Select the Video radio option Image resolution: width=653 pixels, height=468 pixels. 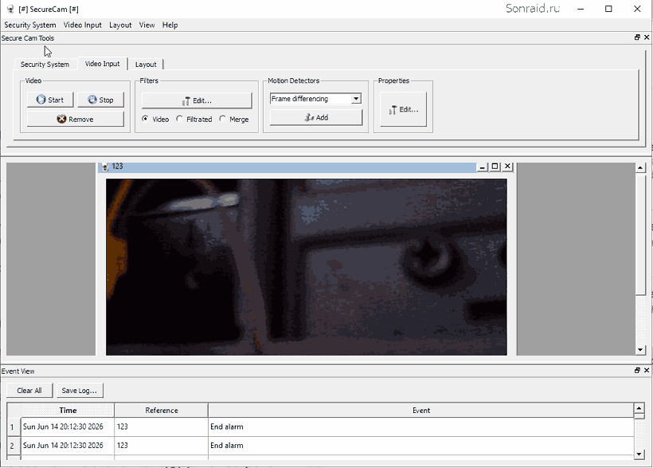[155, 119]
